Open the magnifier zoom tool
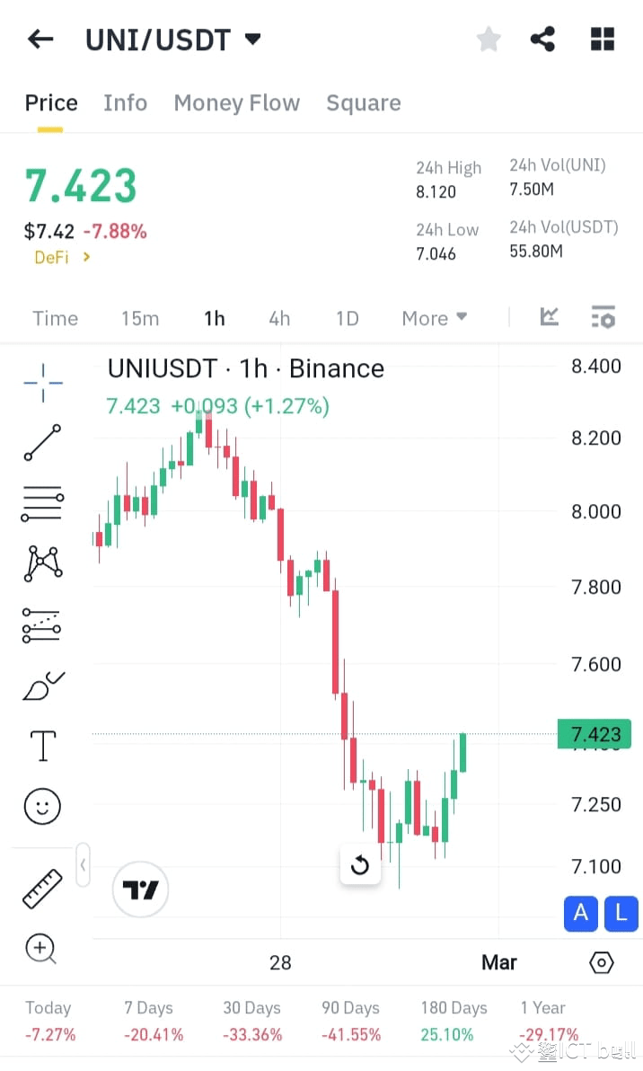This screenshot has height=1071, width=643. pyautogui.click(x=41, y=949)
